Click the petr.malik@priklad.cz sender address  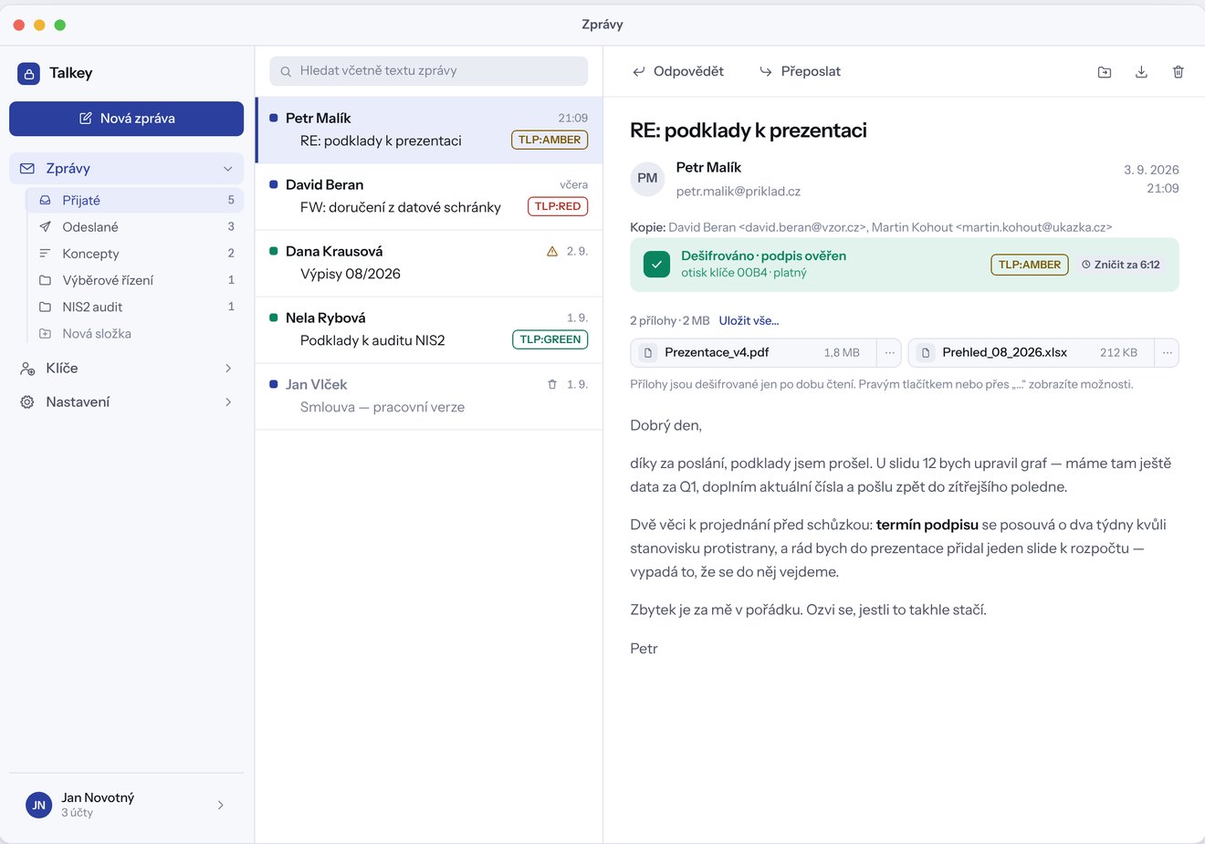click(739, 192)
